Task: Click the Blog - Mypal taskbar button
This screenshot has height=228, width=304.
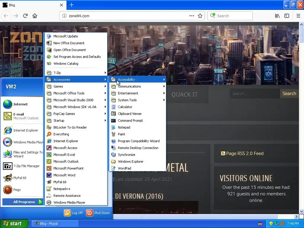Action: pos(55,224)
